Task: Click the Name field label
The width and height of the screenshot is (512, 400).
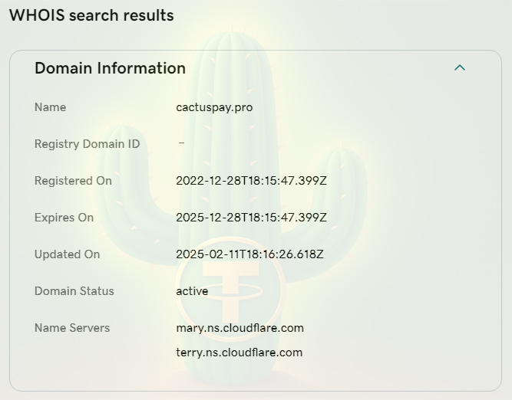Action: click(x=50, y=107)
